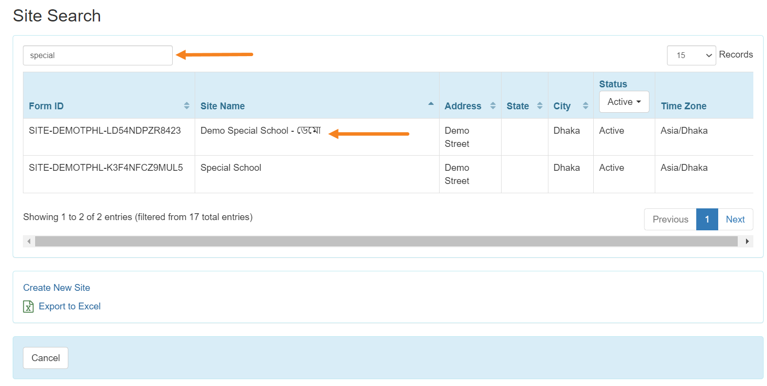This screenshot has height=386, width=767.
Task: Open the 15 Records per page dropdown
Action: [x=691, y=56]
